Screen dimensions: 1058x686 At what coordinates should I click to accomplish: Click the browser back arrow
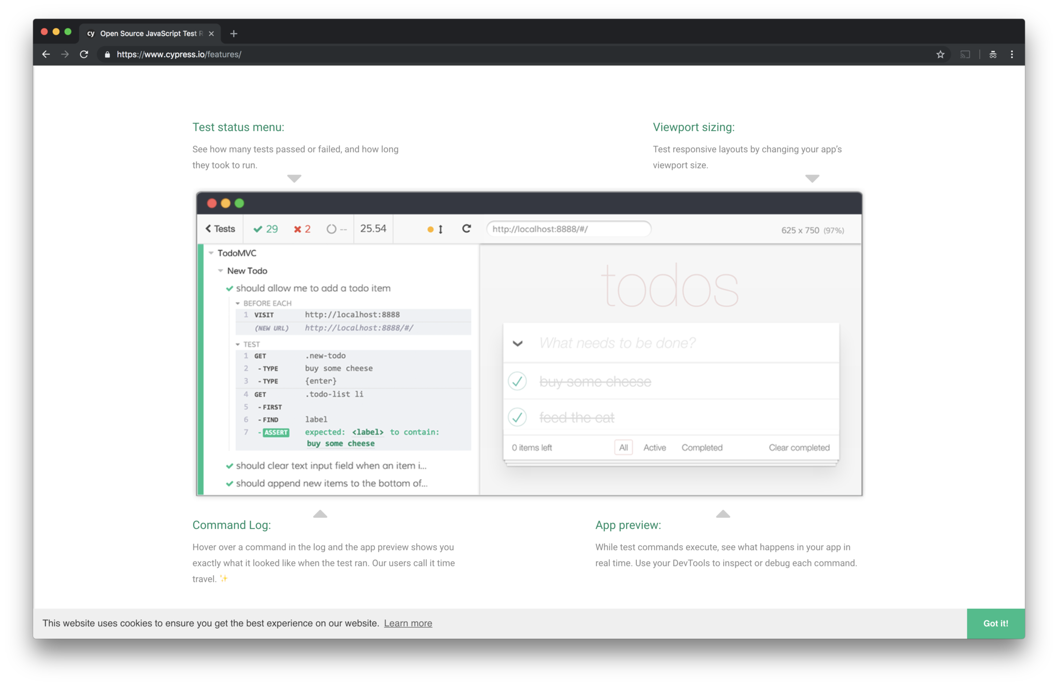[x=46, y=54]
